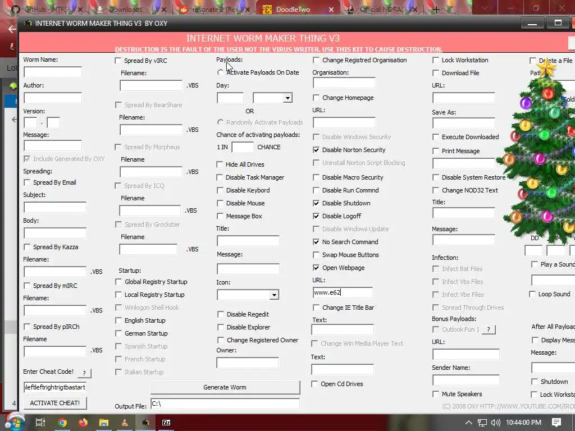
Task: Click the question mark beside Enter Cheat Code
Action: [x=84, y=373]
